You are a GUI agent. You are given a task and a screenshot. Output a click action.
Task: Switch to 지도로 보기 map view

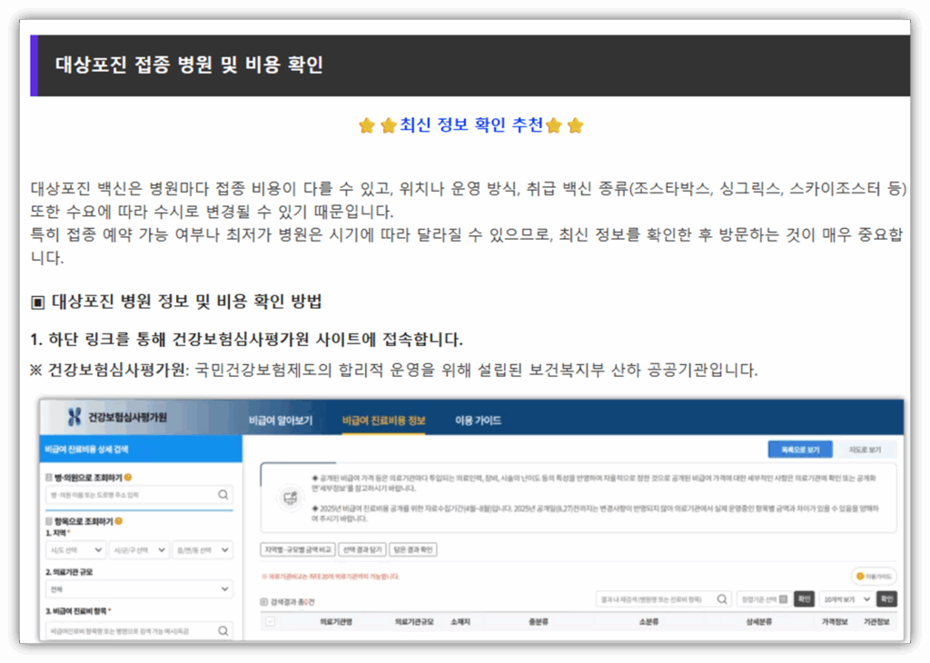pos(865,450)
